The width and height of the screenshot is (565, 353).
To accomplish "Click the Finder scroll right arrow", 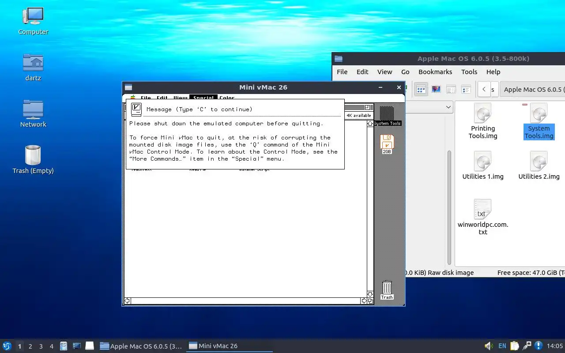I will point(364,301).
